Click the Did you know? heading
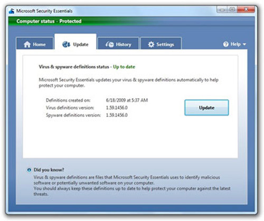Screen dimensions: 264x221 point(49,170)
